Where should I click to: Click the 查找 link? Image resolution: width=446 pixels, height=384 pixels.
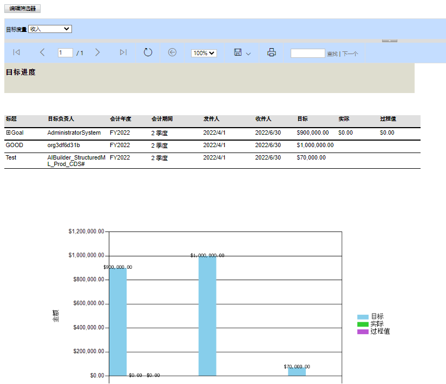(332, 54)
